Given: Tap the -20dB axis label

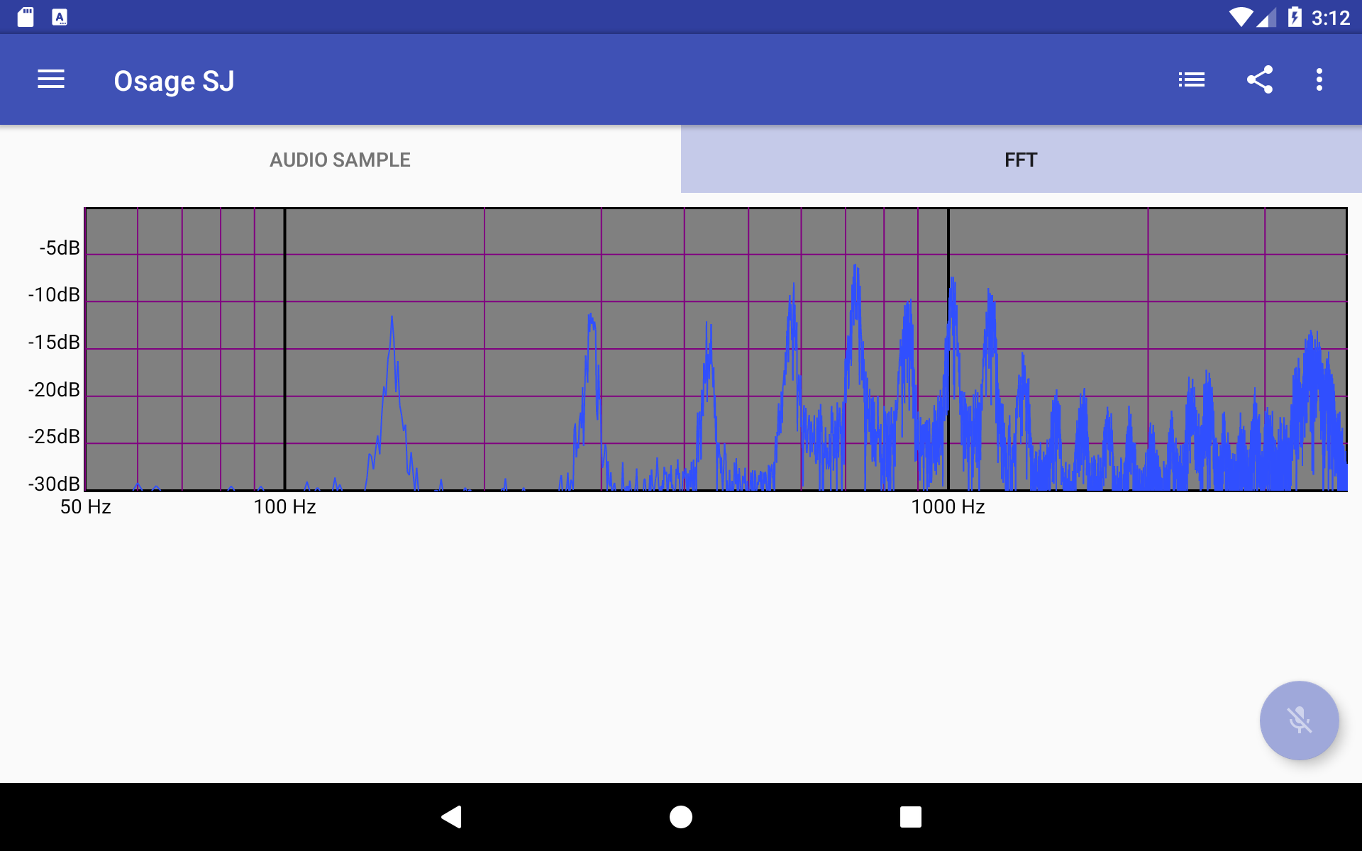Looking at the screenshot, I should pyautogui.click(x=54, y=389).
